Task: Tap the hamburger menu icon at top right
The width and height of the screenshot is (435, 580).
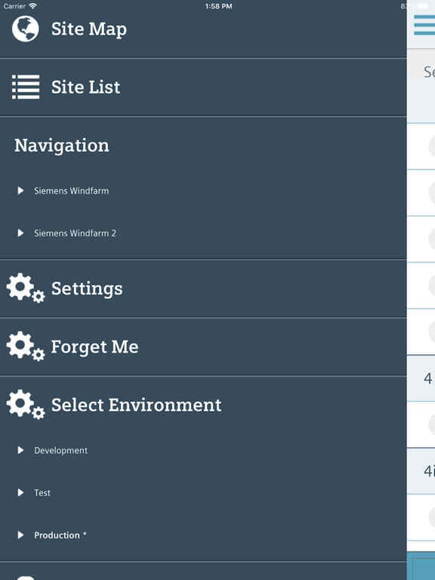Action: pyautogui.click(x=424, y=25)
